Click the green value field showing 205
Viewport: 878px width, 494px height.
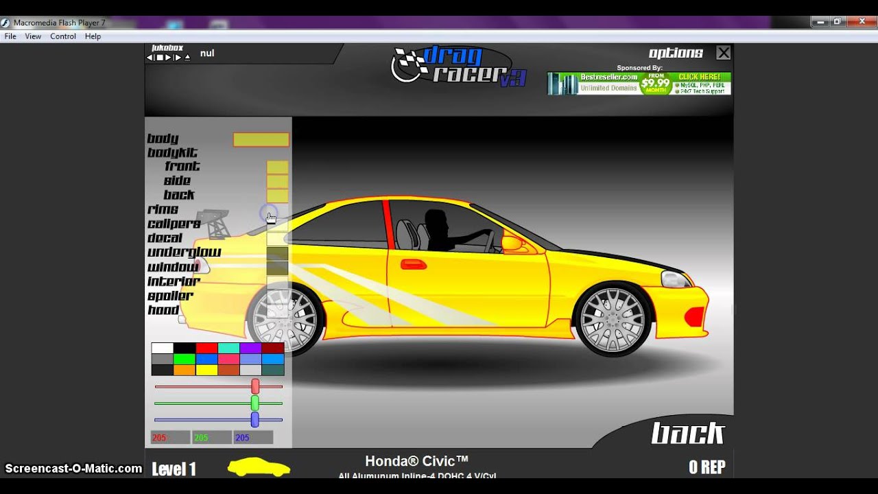[212, 438]
